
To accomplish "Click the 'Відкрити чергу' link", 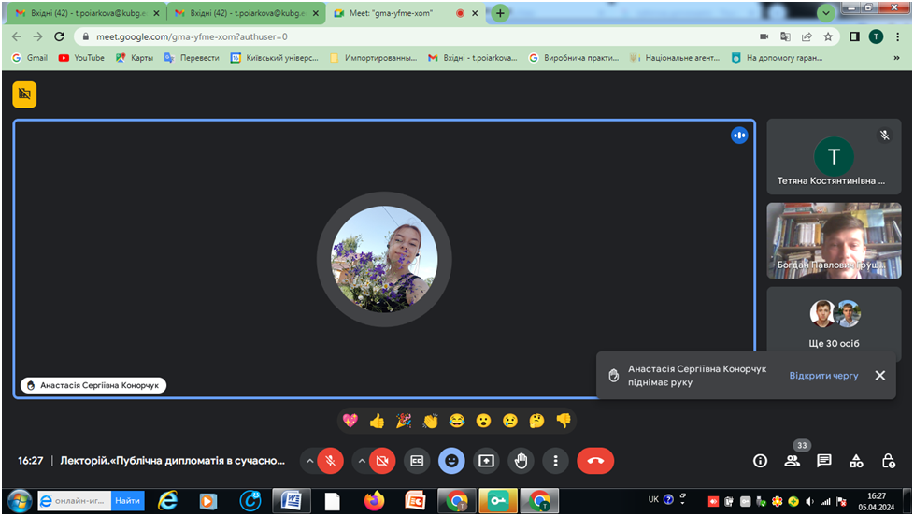I will point(823,376).
